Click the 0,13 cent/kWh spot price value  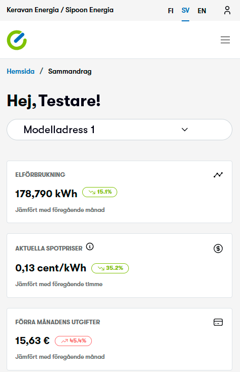pyautogui.click(x=51, y=268)
